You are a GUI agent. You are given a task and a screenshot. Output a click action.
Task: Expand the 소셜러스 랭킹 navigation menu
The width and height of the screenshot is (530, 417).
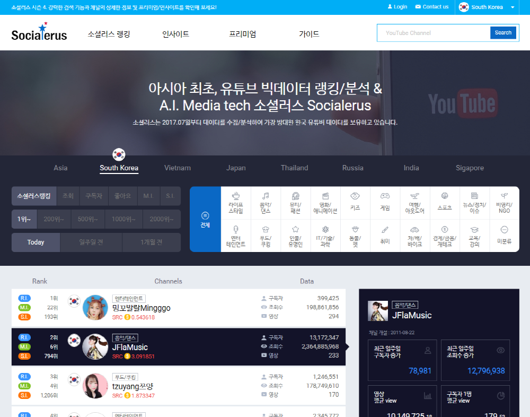(109, 34)
